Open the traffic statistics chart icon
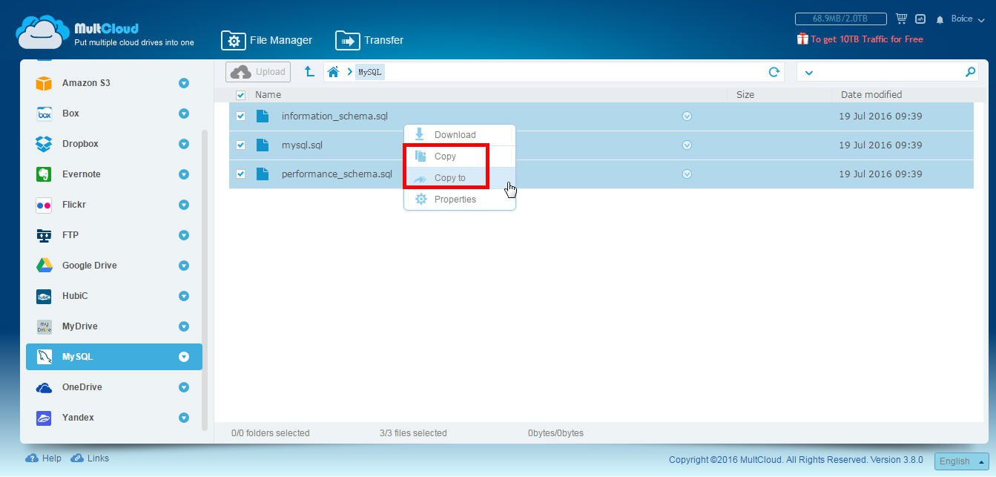 920,19
